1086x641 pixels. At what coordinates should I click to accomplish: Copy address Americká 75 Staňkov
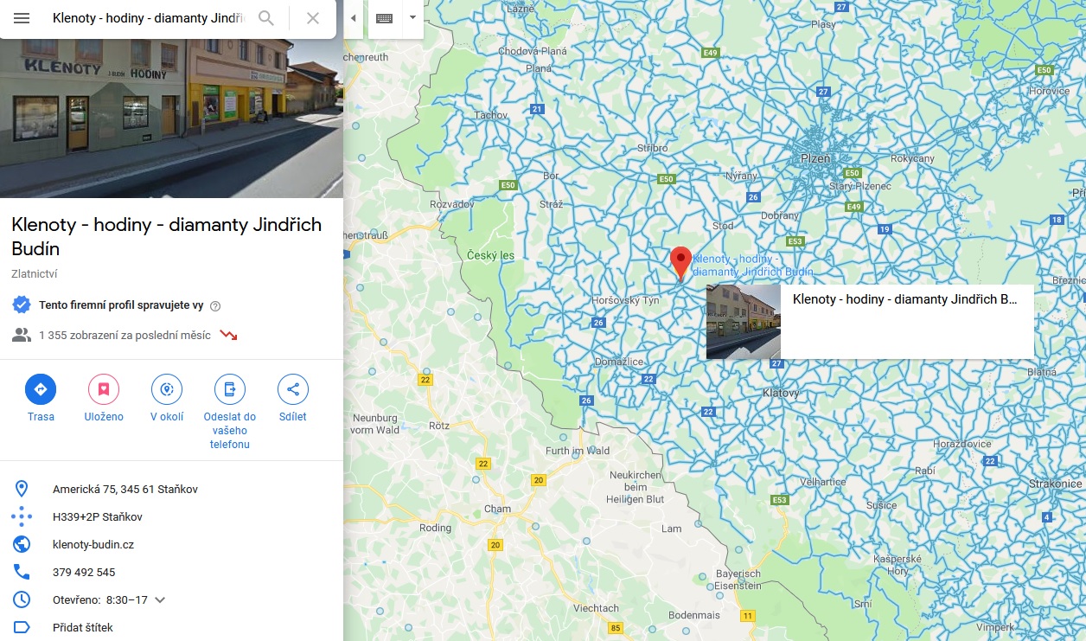(x=125, y=489)
